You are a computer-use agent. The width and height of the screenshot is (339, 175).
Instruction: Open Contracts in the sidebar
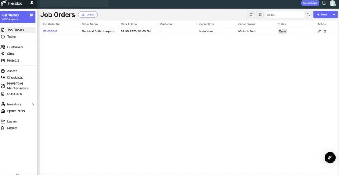click(18, 94)
